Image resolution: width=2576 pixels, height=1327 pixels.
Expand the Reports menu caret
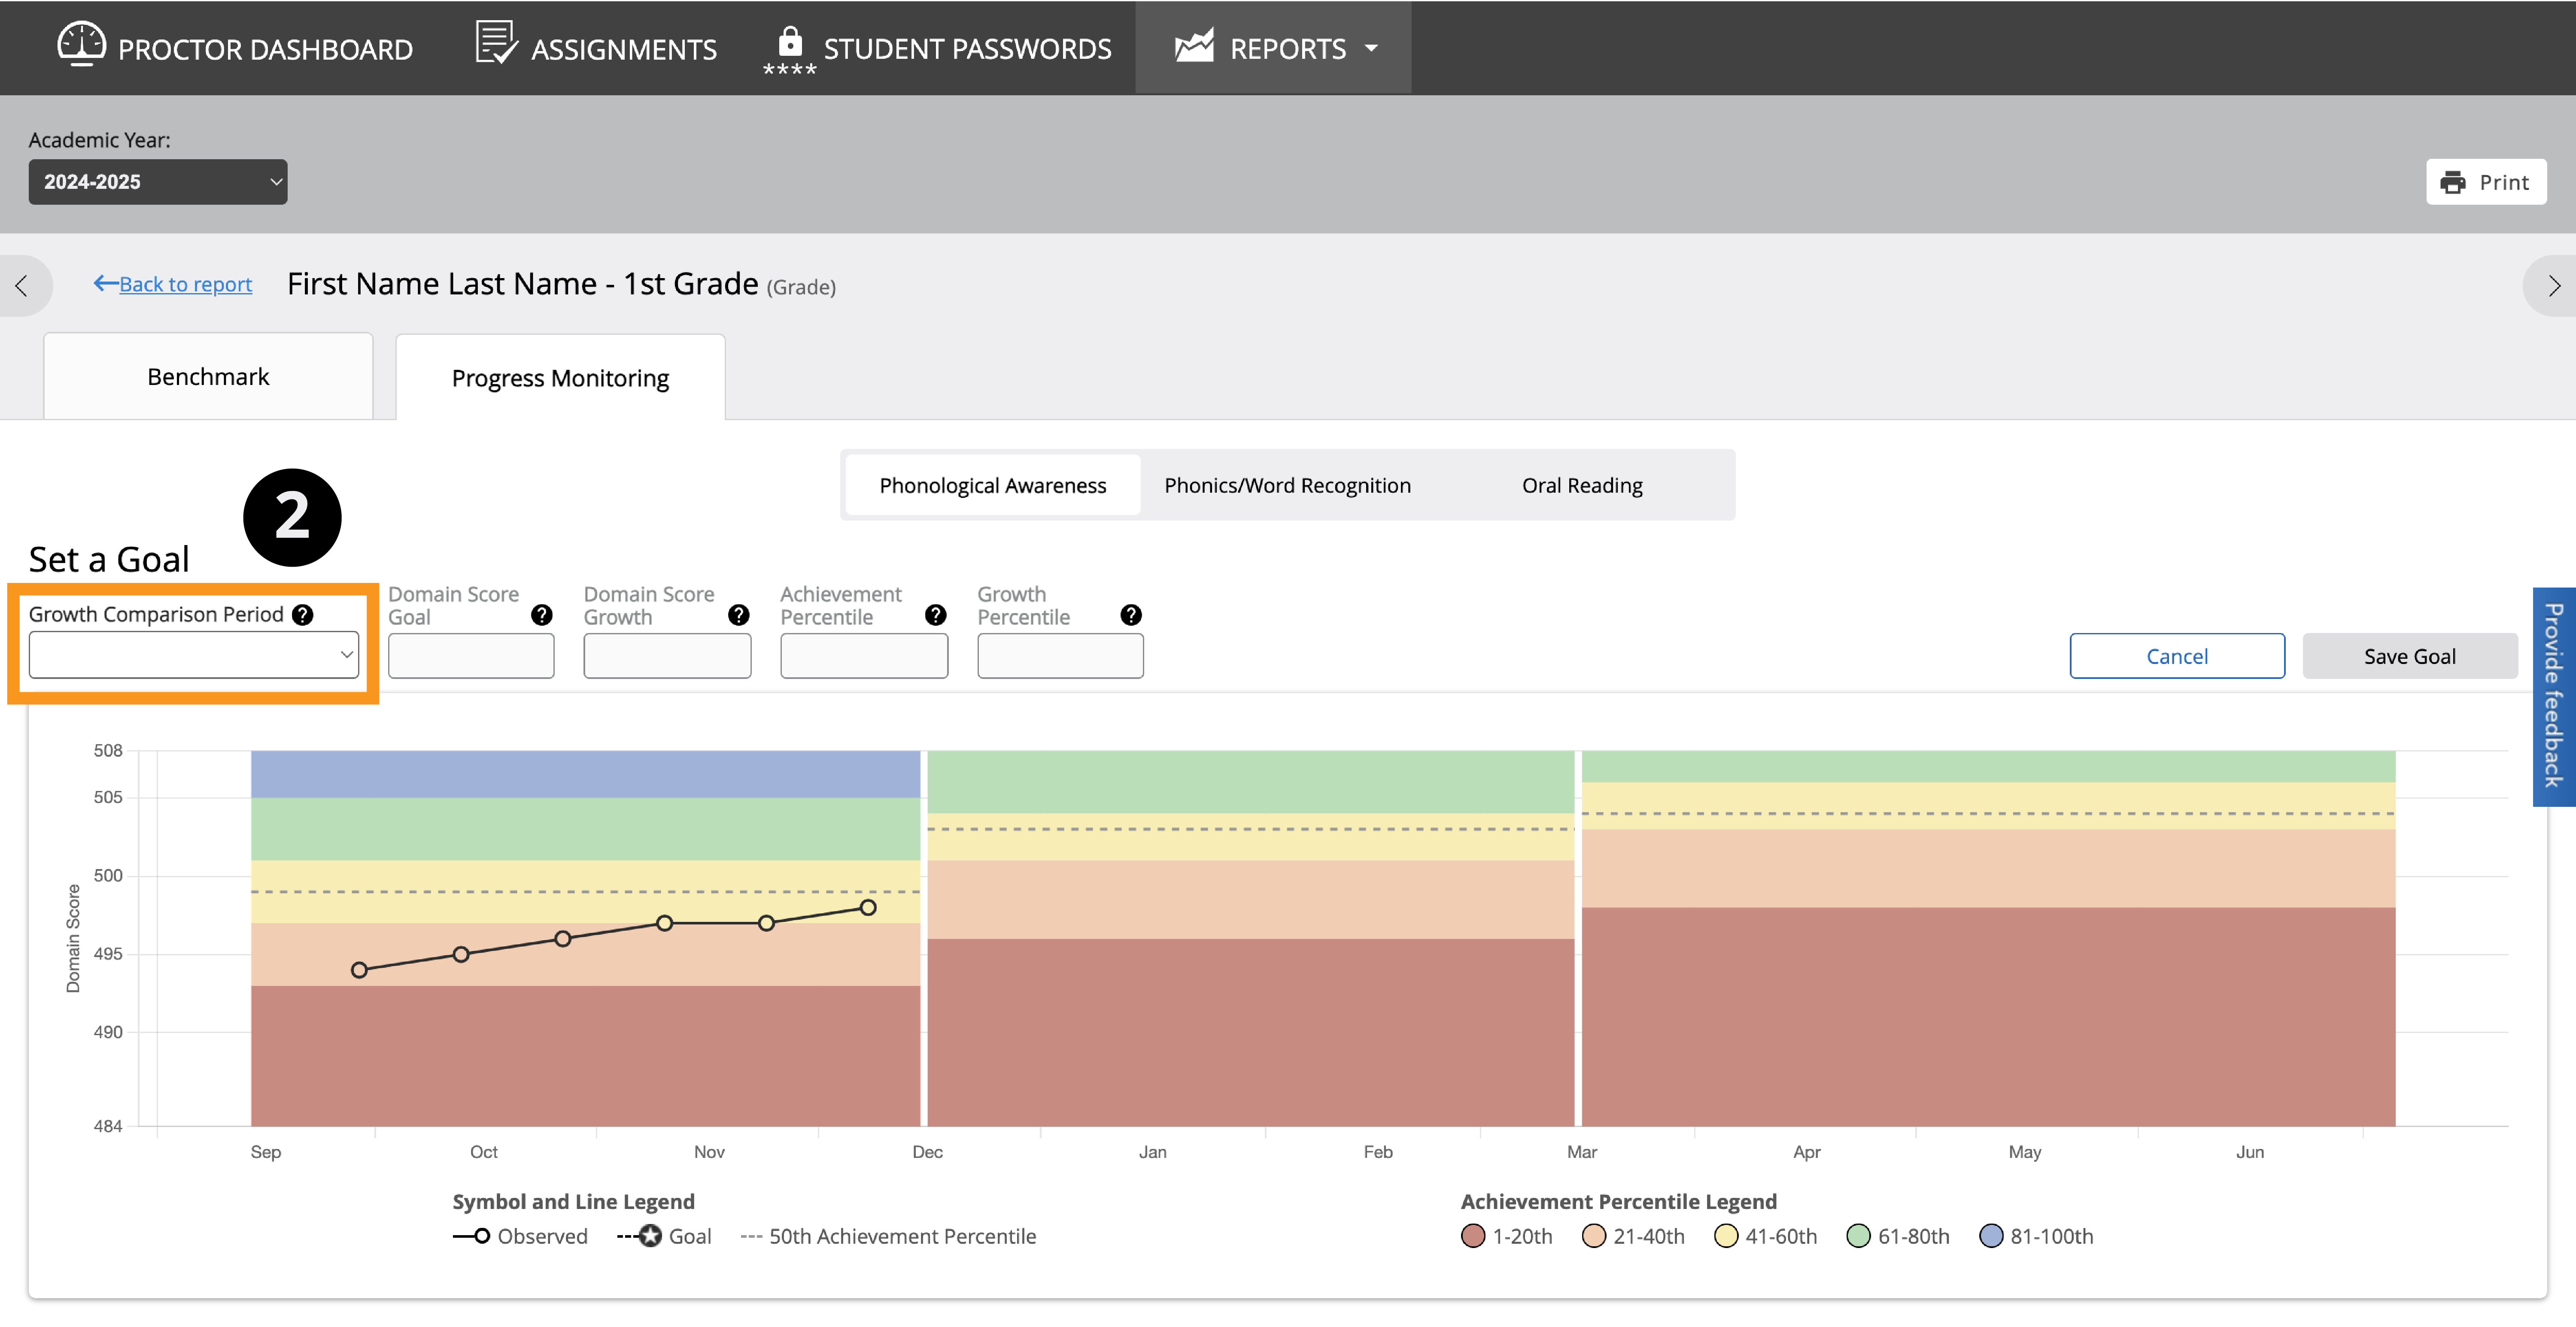1371,48
